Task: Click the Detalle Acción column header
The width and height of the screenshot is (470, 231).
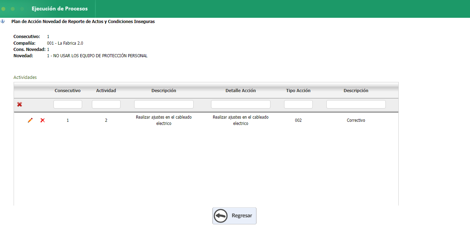Action: (241, 91)
